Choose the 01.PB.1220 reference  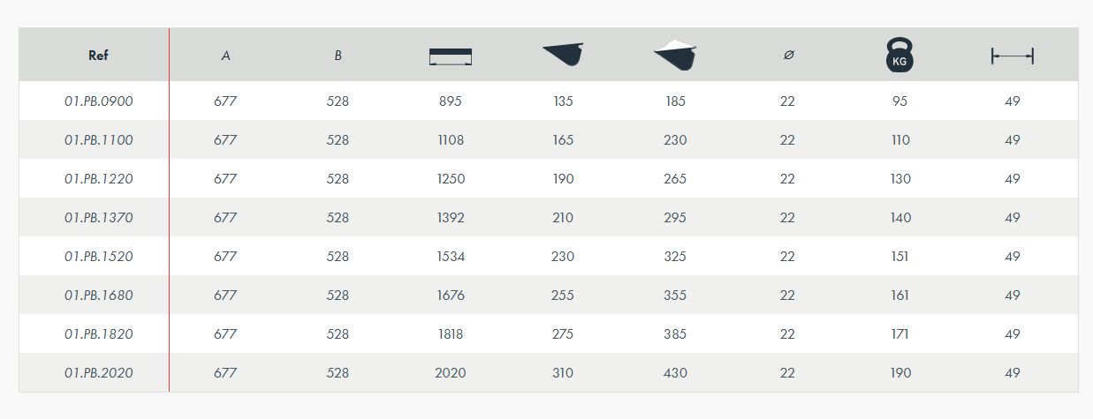[x=98, y=179]
